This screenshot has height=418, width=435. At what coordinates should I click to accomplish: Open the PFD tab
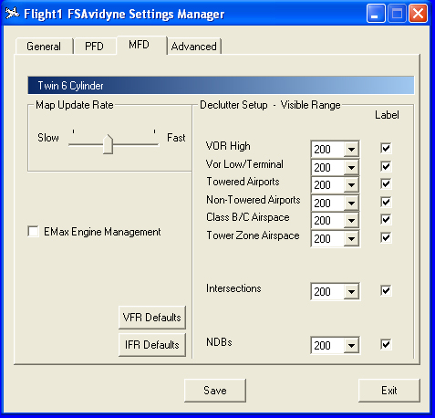coord(95,47)
